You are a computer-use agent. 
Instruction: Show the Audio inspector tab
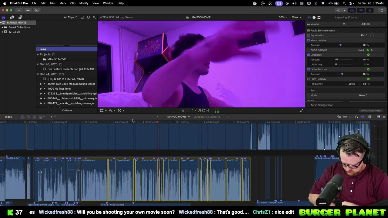click(x=309, y=17)
